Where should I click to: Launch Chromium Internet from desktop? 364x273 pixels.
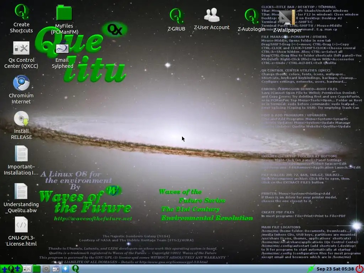pos(21,83)
